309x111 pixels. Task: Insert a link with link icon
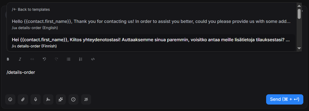tap(32, 59)
